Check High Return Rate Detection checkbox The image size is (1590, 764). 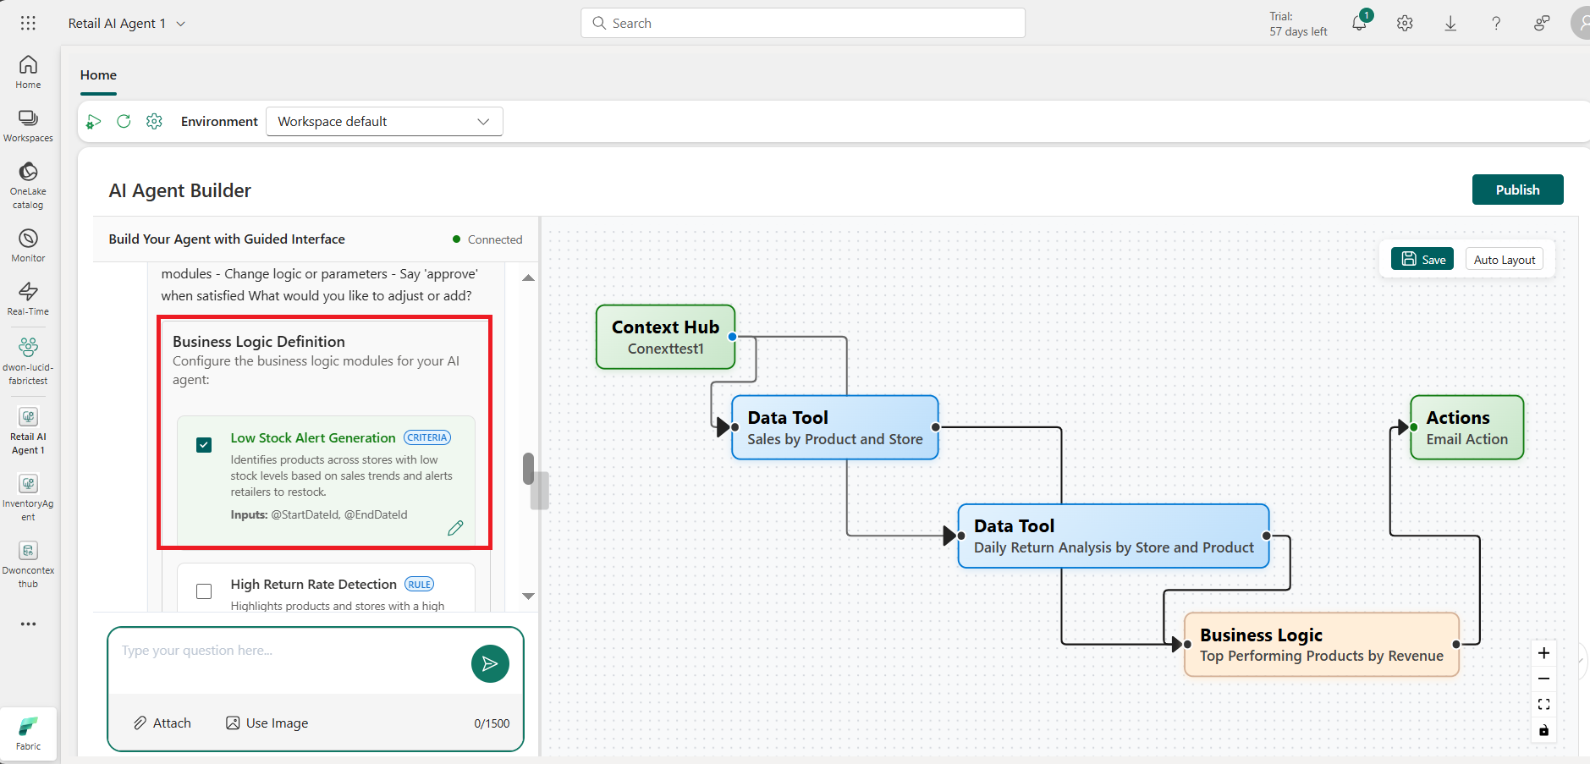[x=204, y=591]
